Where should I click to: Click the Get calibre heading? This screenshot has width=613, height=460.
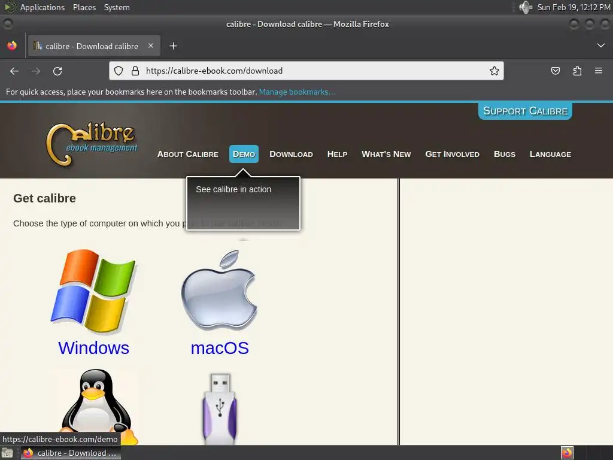coord(44,198)
